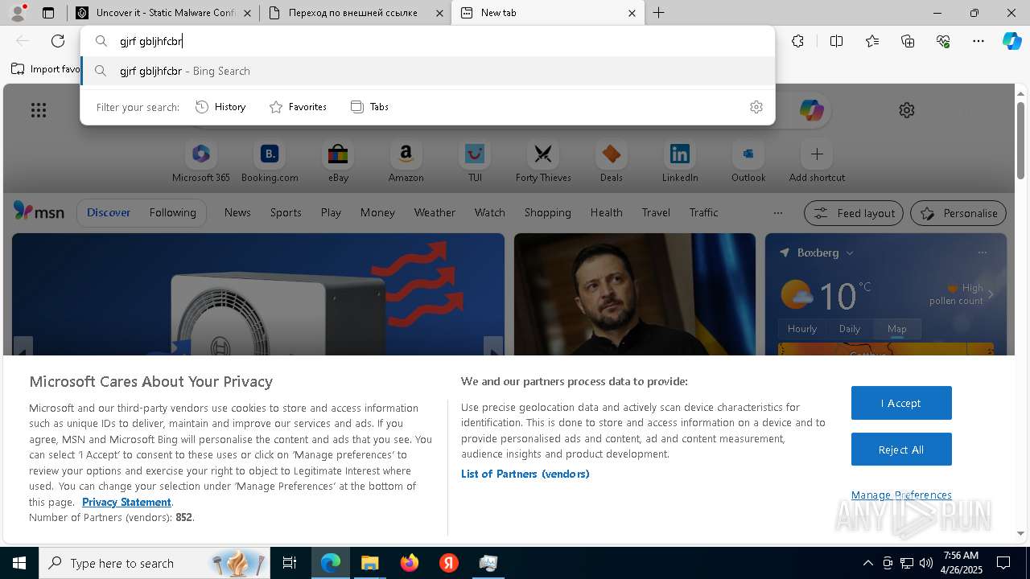Show hidden system tray icons
1030x579 pixels.
click(867, 563)
